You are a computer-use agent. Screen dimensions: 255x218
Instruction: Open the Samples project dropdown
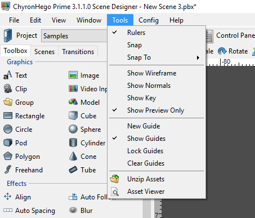[74, 35]
